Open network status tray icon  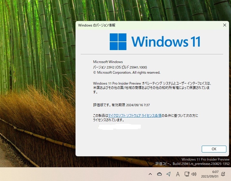(x=187, y=174)
